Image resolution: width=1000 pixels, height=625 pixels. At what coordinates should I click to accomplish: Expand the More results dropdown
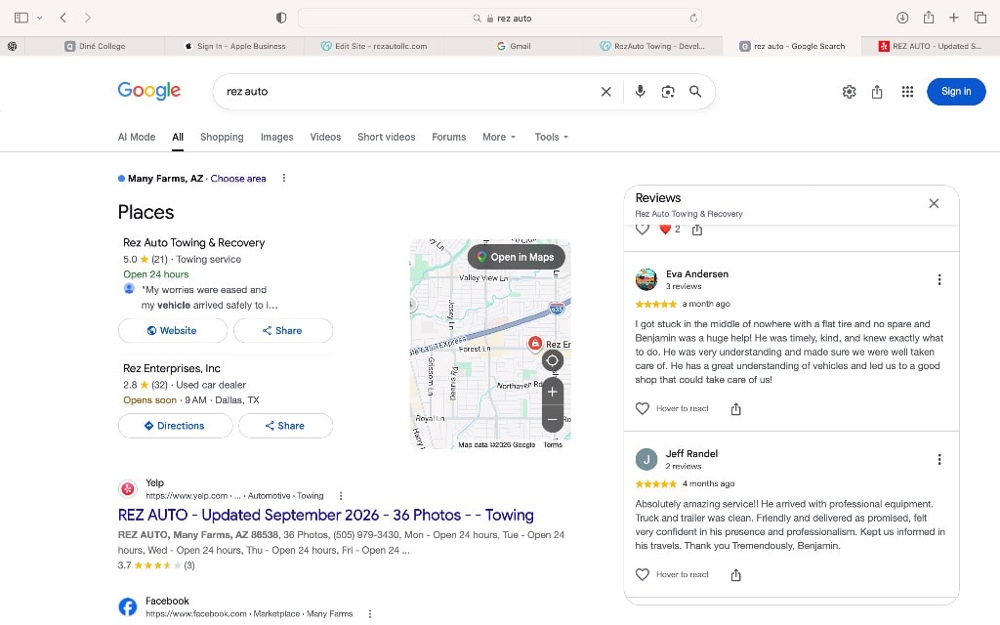(x=499, y=137)
